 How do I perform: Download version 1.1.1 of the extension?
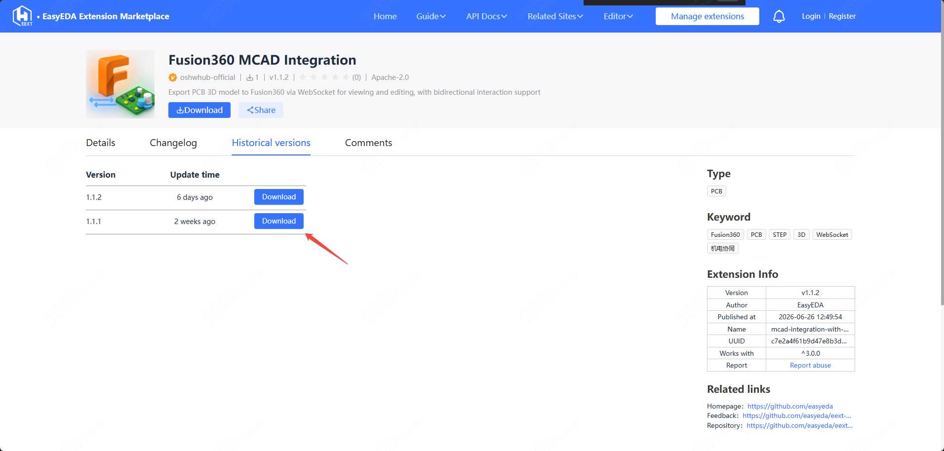pyautogui.click(x=279, y=221)
